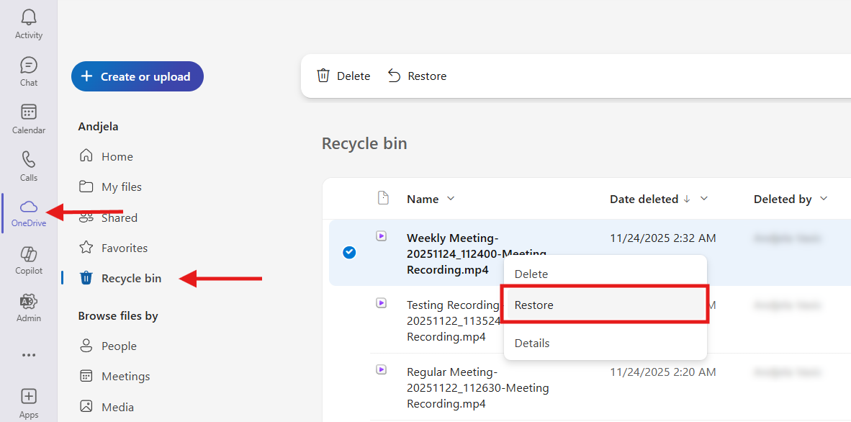
Task: Click the Create or upload button
Action: (137, 76)
